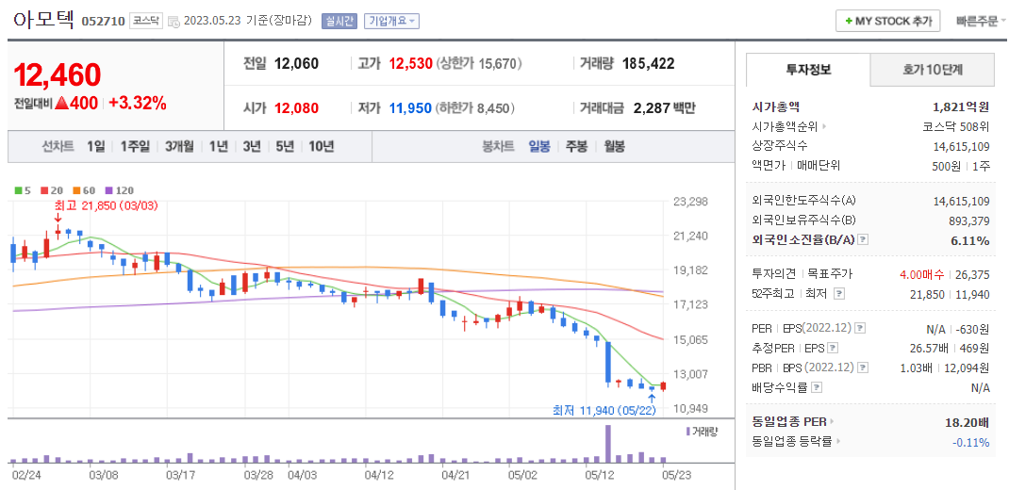The width and height of the screenshot is (1009, 490).
Task: Click orange 60-day moving average swatch
Action: 74,190
